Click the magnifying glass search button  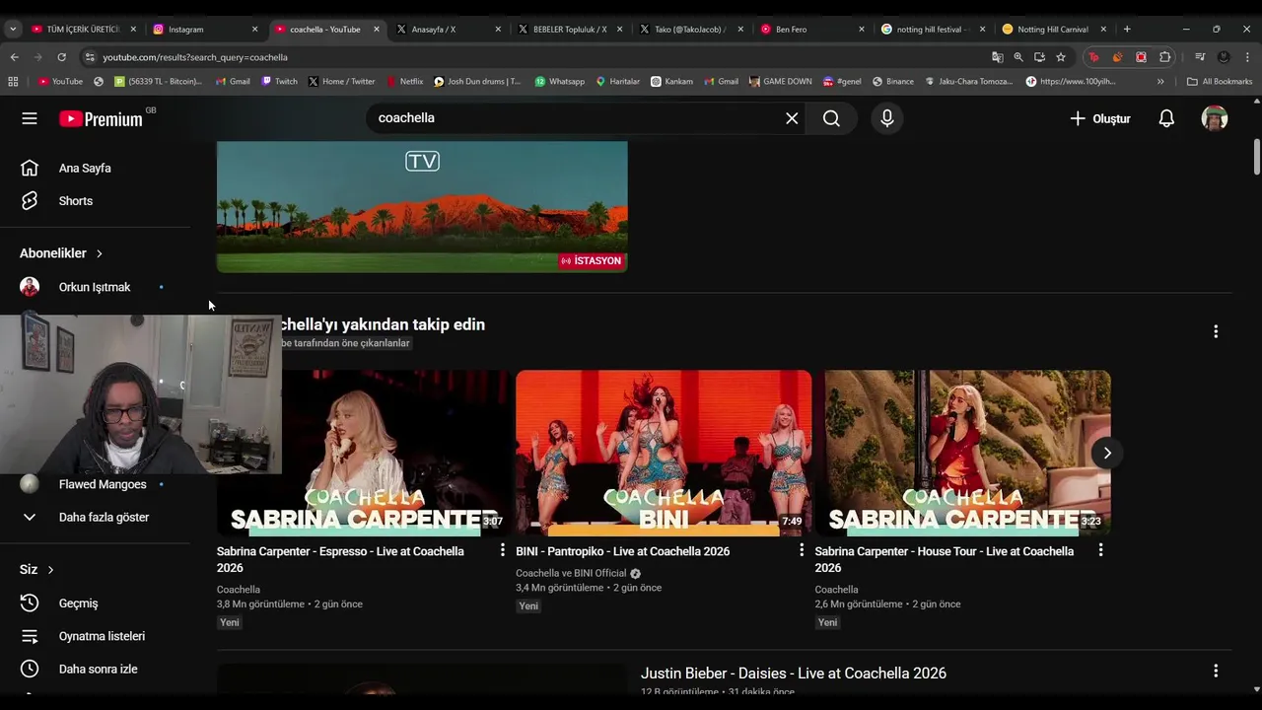(x=831, y=118)
